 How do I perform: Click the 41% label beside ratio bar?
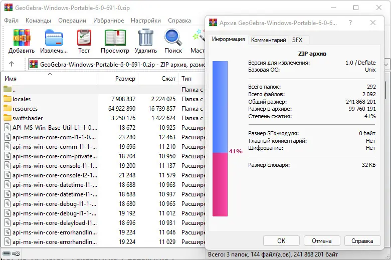point(236,151)
